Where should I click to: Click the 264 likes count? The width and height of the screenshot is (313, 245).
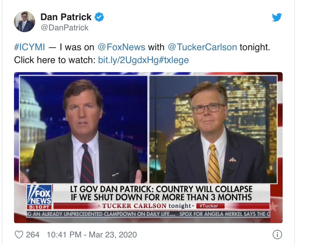pos(33,234)
